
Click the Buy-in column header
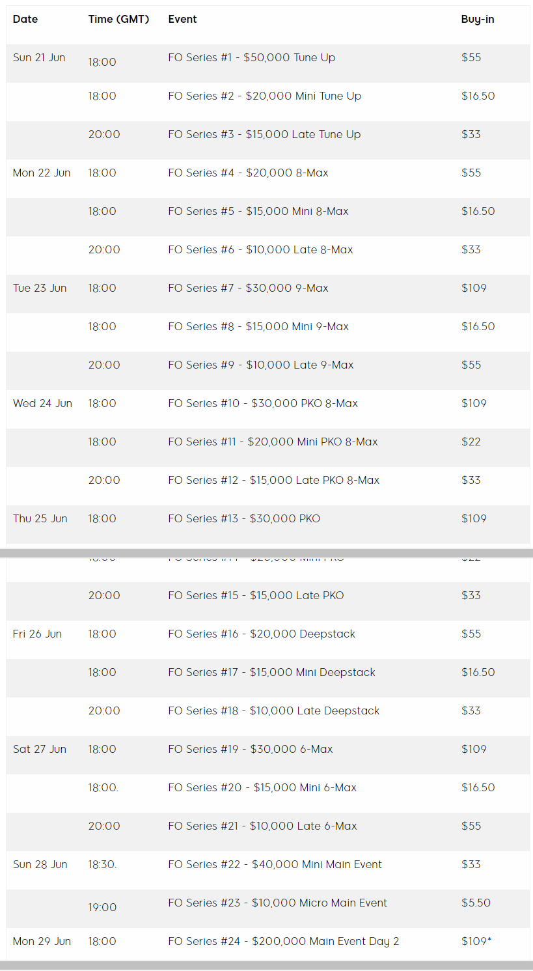pyautogui.click(x=477, y=20)
